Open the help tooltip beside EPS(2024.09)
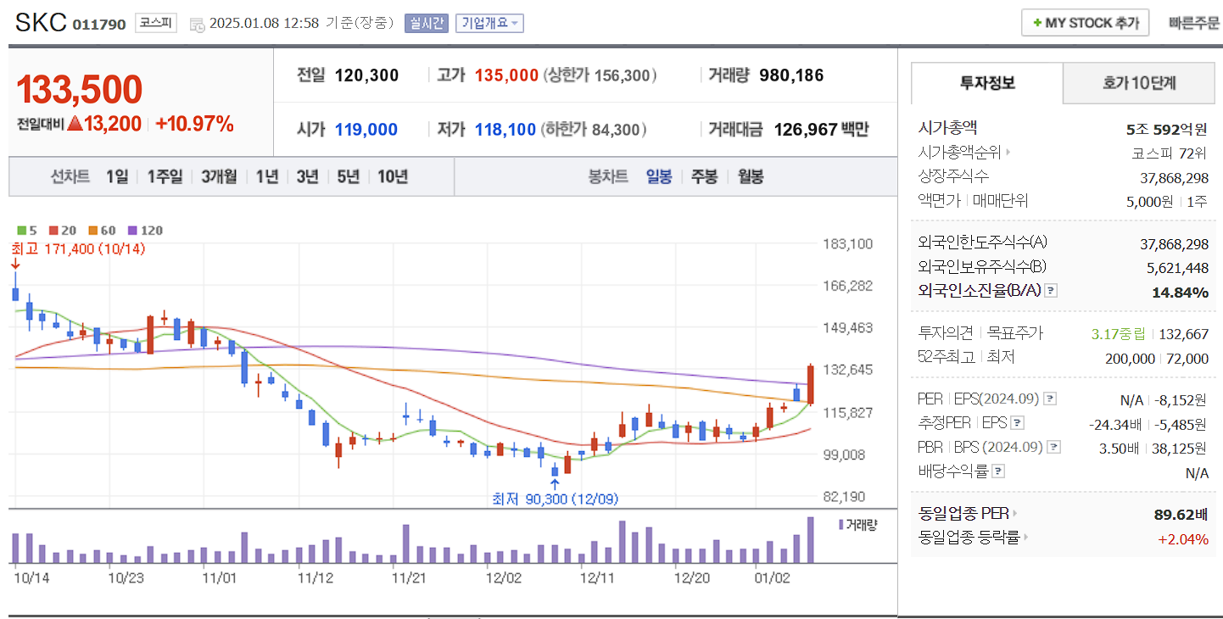The width and height of the screenshot is (1223, 619). click(1050, 399)
